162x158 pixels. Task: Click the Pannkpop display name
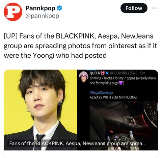(40, 8)
